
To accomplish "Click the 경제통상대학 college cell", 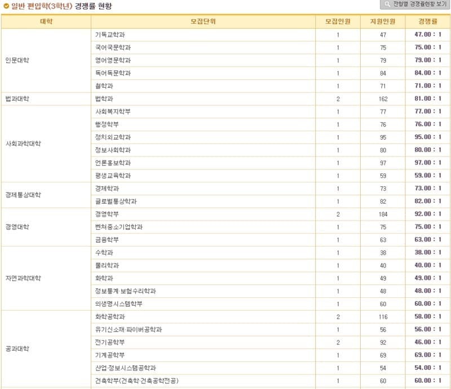I will [x=46, y=195].
